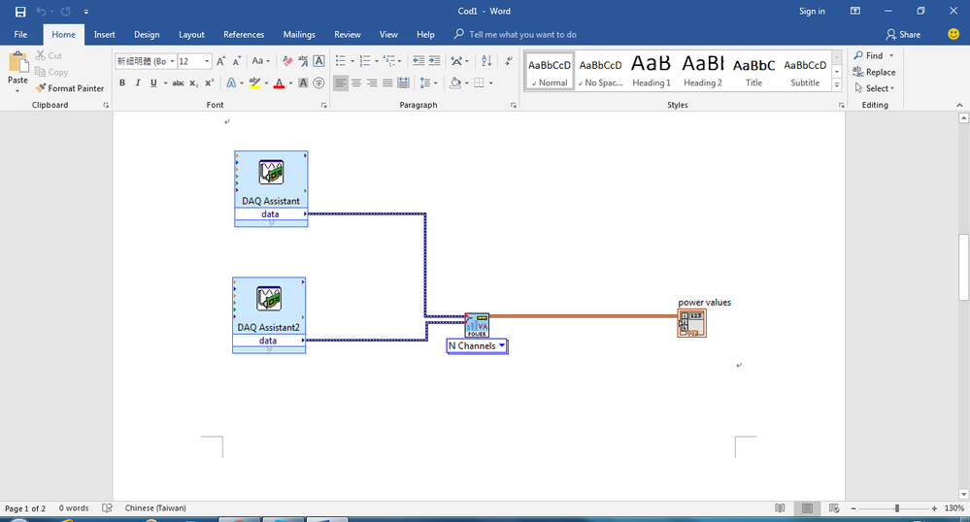Switch to Read Mode view
Image resolution: width=970 pixels, height=522 pixels.
[x=780, y=508]
